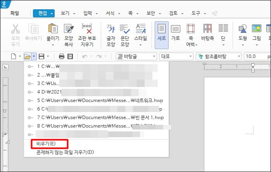Toggle pin for recent file 3
The width and height of the screenshot is (271, 172).
[31, 83]
